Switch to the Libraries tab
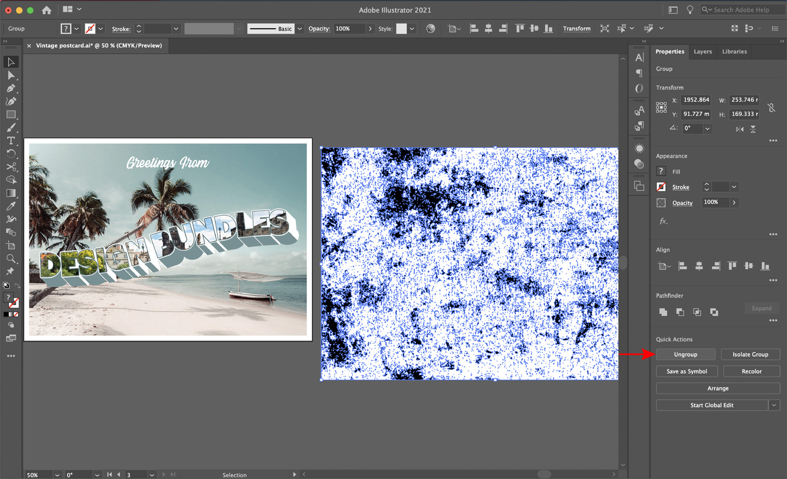 coord(734,51)
